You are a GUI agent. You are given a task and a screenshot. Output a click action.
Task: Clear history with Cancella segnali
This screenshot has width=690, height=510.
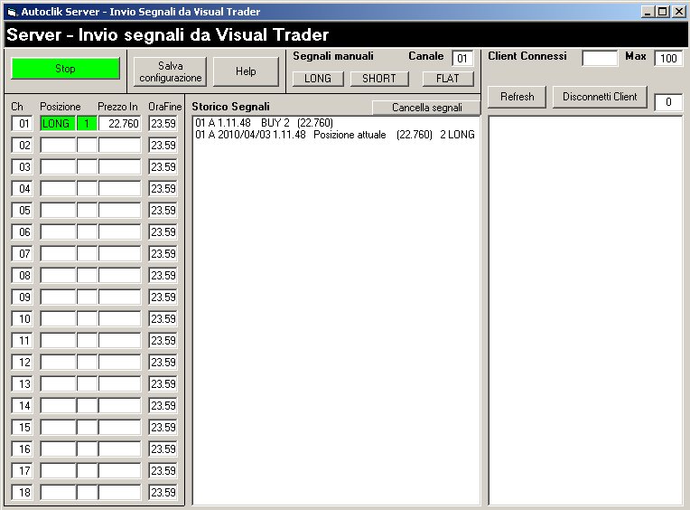[426, 108]
